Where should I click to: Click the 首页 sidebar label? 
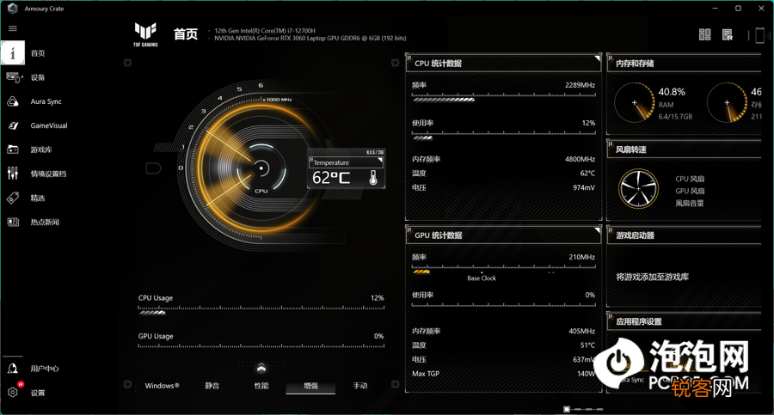pos(38,53)
